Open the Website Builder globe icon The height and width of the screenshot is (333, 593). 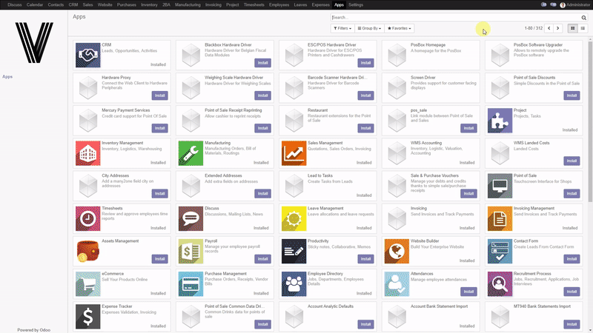coord(397,252)
